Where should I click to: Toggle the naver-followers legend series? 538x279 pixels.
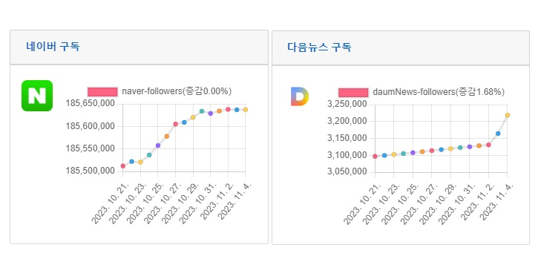coord(160,91)
